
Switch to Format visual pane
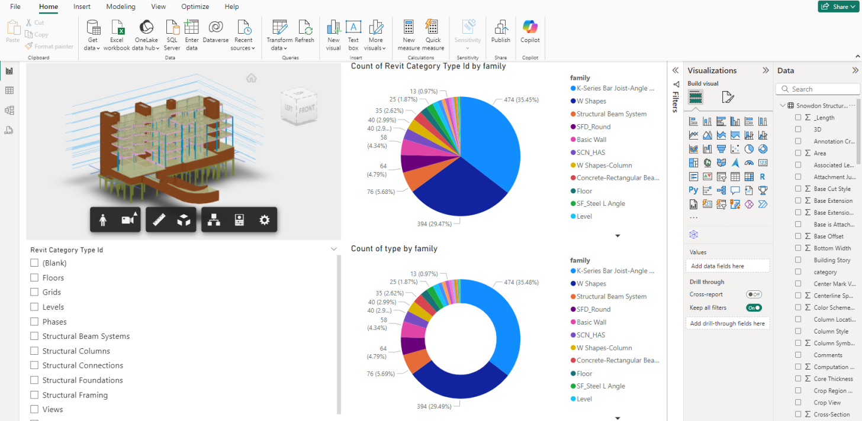[x=728, y=97]
